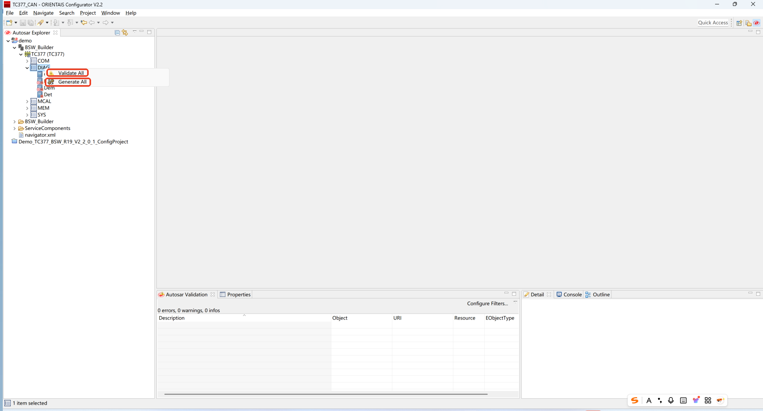Click the Configure Filters... link
This screenshot has width=763, height=411.
coord(487,304)
